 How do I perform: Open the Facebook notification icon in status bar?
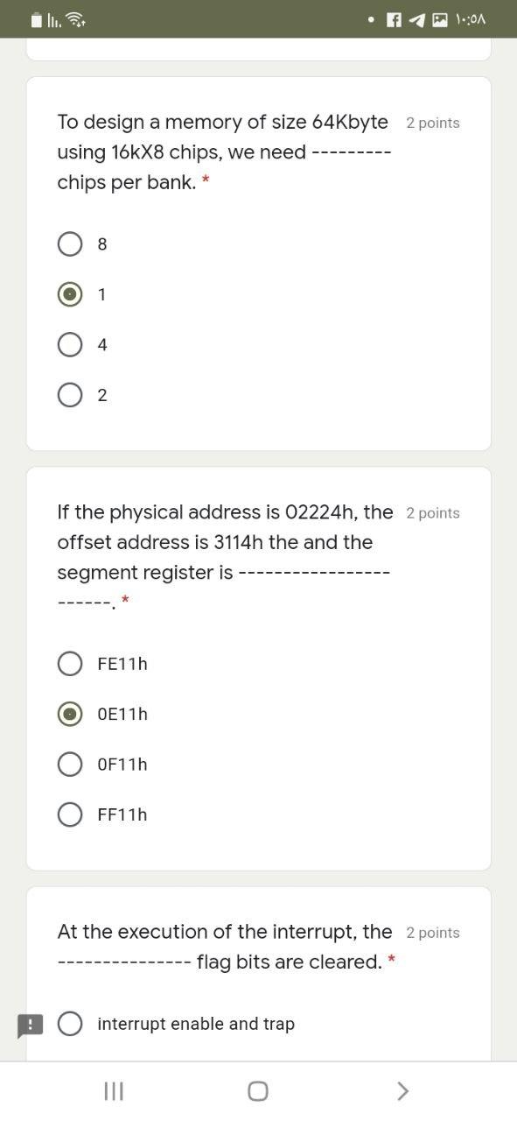coord(393,18)
